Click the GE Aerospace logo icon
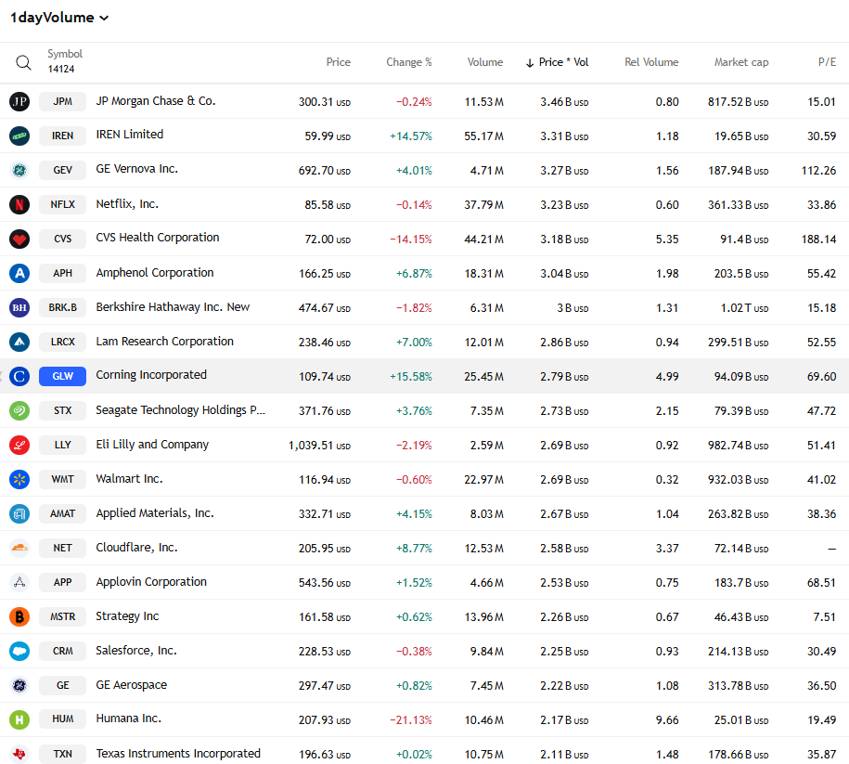Image resolution: width=849 pixels, height=764 pixels. pyautogui.click(x=19, y=685)
